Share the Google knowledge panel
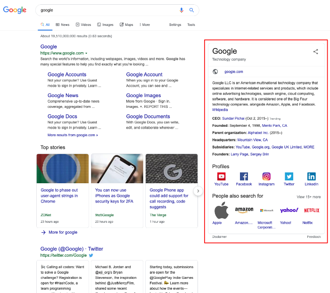This screenshot has height=293, width=330. pos(315,51)
